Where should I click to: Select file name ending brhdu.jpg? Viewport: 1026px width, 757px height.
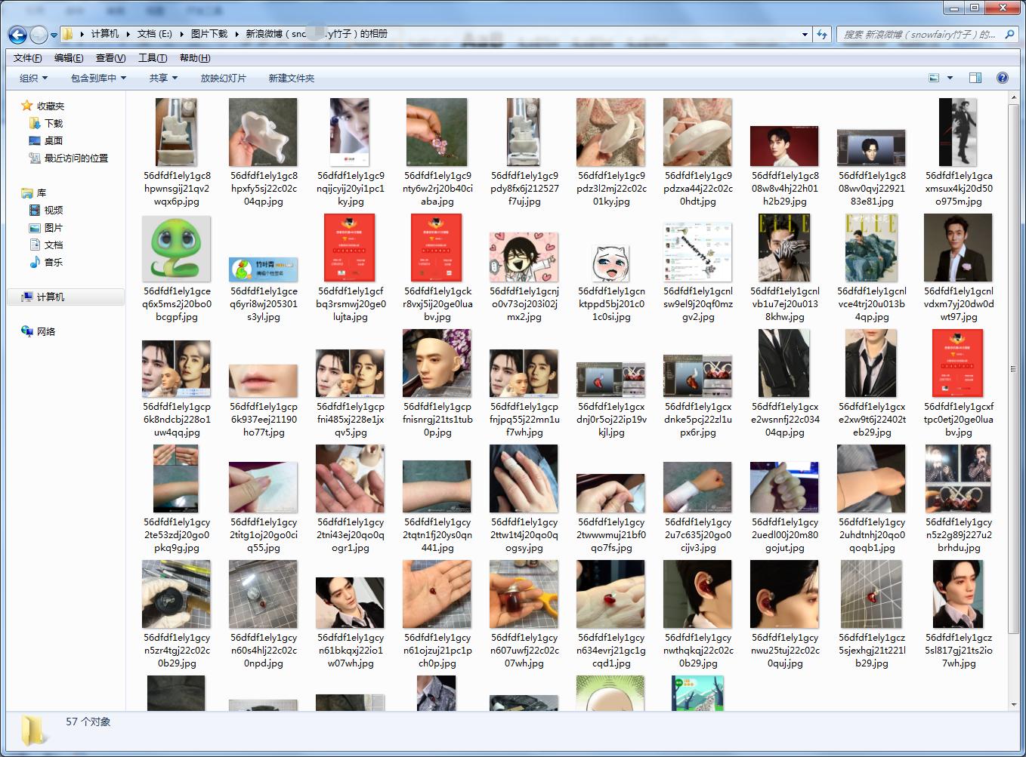click(958, 534)
